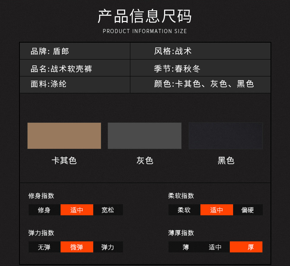Select the 灰色 gray color swatch
This screenshot has height=266, width=290.
(x=145, y=136)
